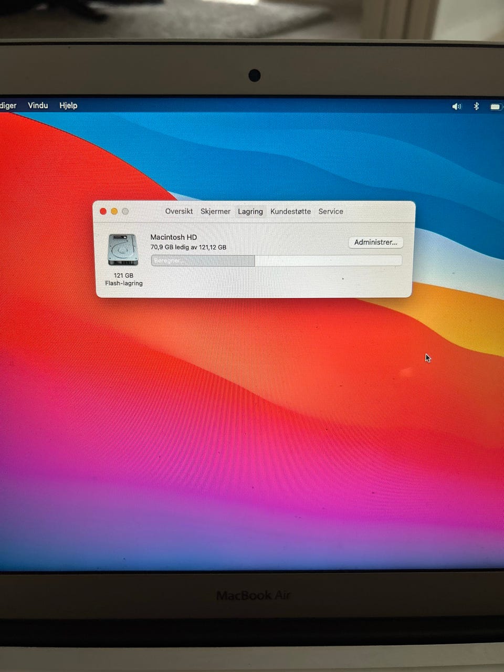Click the Macintosh HD label
The image size is (504, 672).
coord(174,237)
